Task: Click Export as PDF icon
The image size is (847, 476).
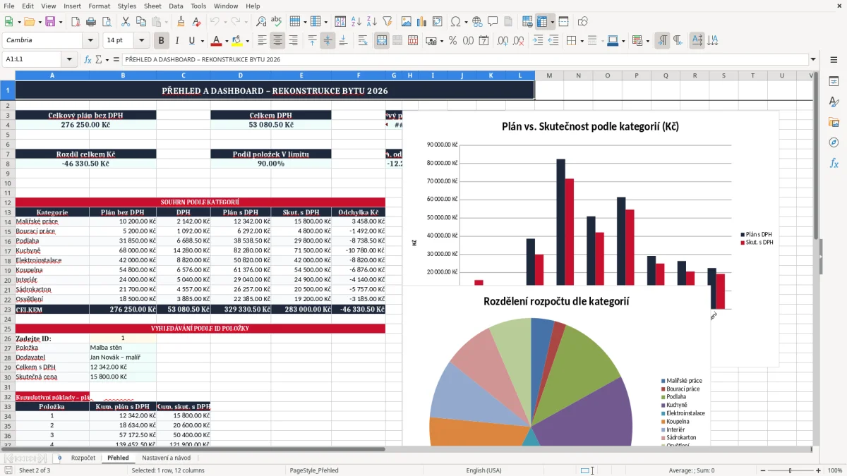Action: (77, 22)
